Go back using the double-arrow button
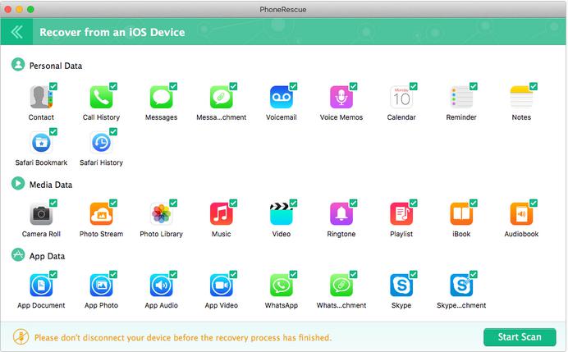 click(x=16, y=32)
